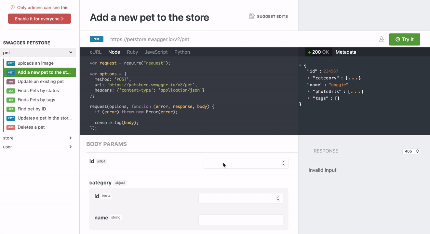430x234 pixels.
Task: Click the BODY PARAMS heading
Action: point(106,144)
